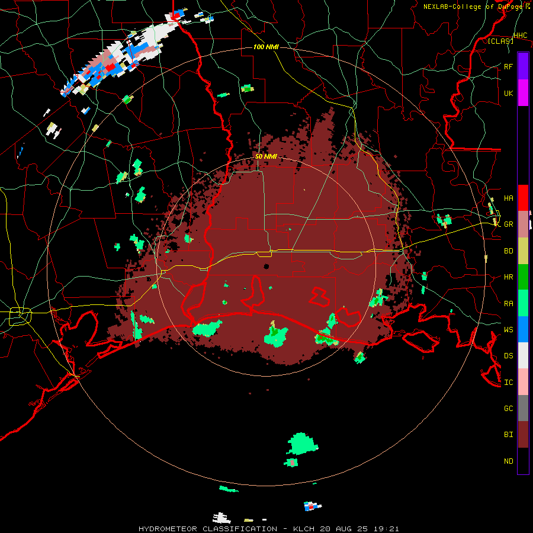Screen dimensions: 533x533
Task: Click the UK legend label
Action: (508, 93)
